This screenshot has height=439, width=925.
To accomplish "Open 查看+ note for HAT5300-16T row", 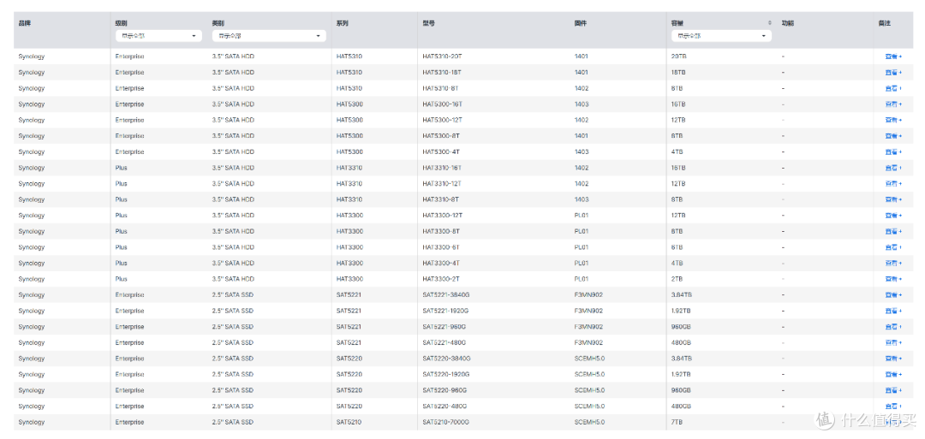I will point(893,104).
